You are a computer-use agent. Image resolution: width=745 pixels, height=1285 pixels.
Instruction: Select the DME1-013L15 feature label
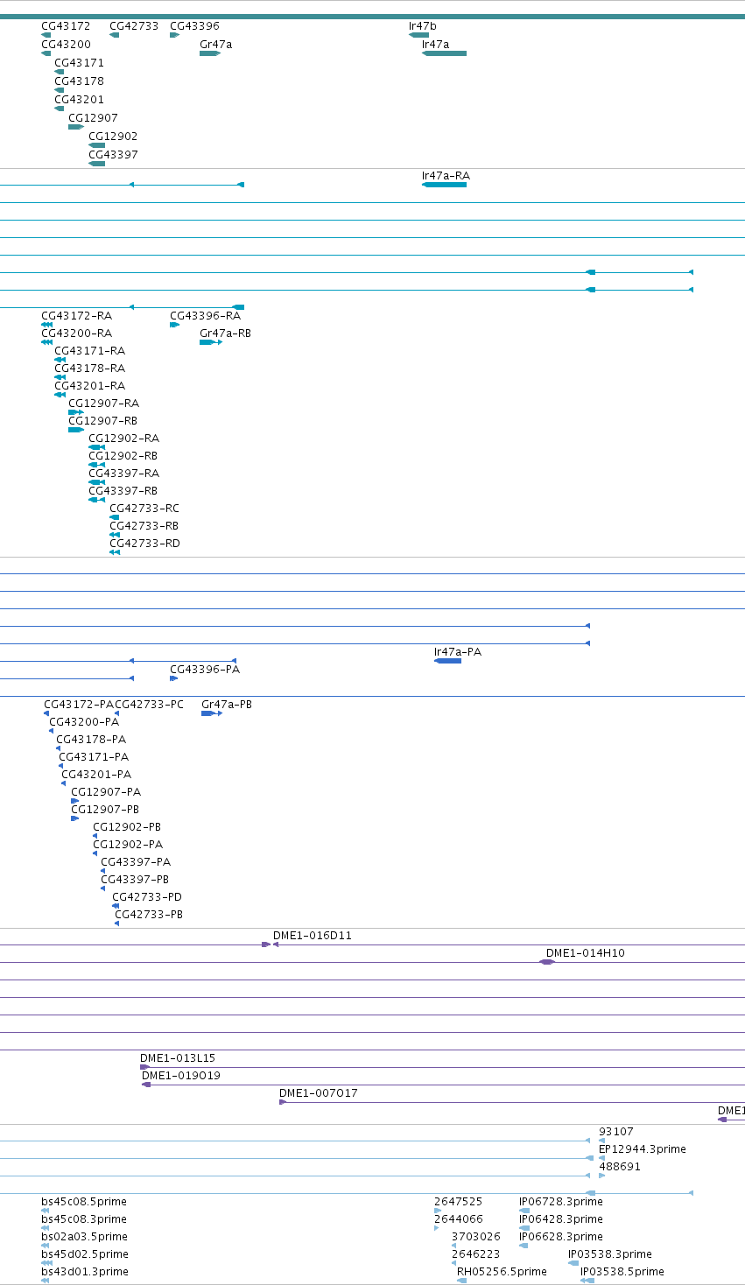click(178, 1058)
